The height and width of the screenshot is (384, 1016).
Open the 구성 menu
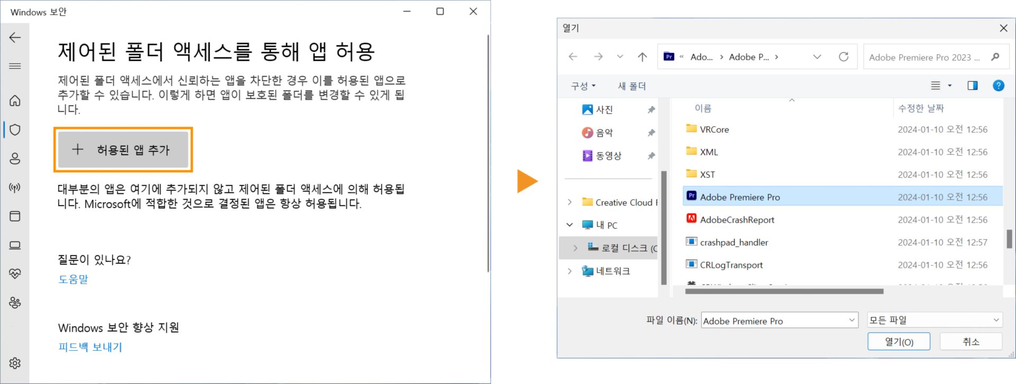[583, 86]
